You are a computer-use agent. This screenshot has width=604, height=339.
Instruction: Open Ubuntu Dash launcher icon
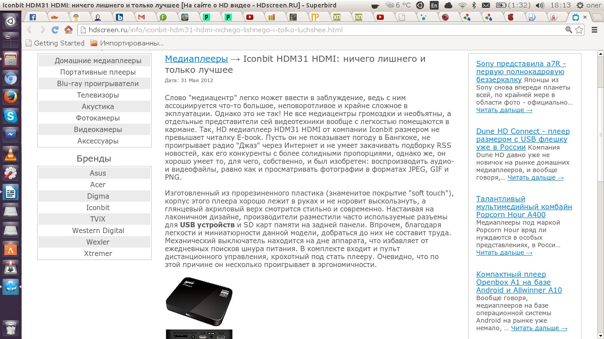click(11, 21)
